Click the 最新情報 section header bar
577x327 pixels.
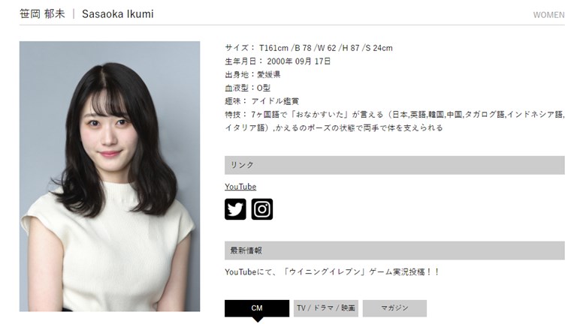click(x=394, y=250)
